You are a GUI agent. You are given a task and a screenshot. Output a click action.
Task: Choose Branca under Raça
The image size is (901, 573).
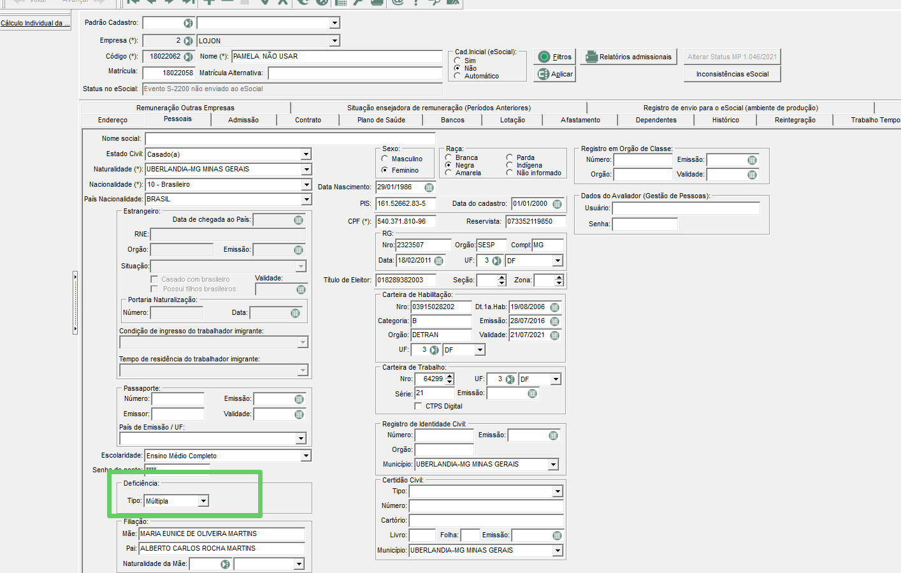449,157
